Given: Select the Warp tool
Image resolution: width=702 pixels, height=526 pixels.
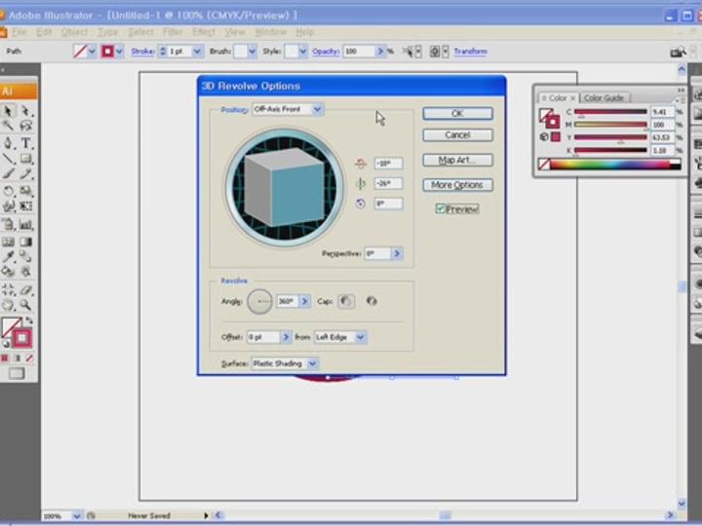Looking at the screenshot, I should (8, 207).
